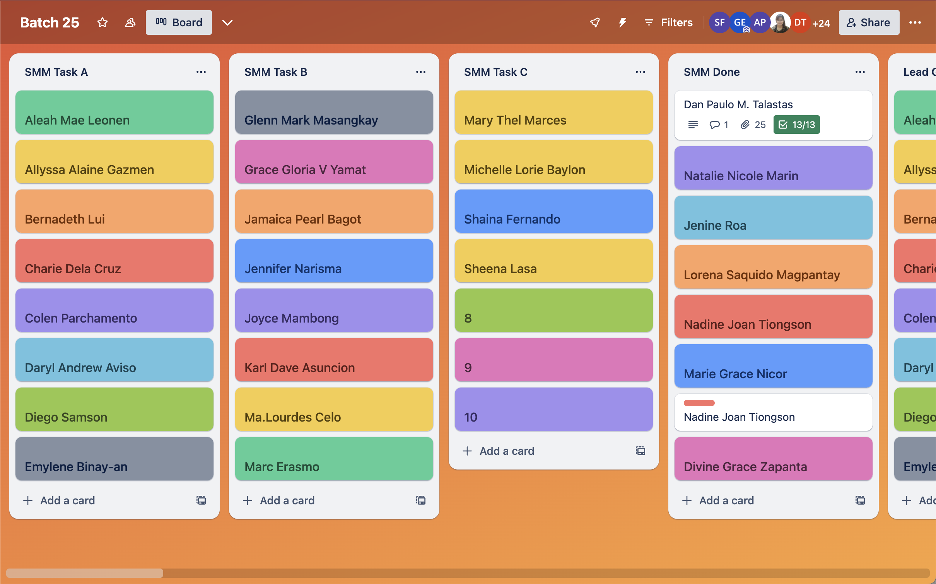Open the board menu ellipsis at top right

coord(915,22)
